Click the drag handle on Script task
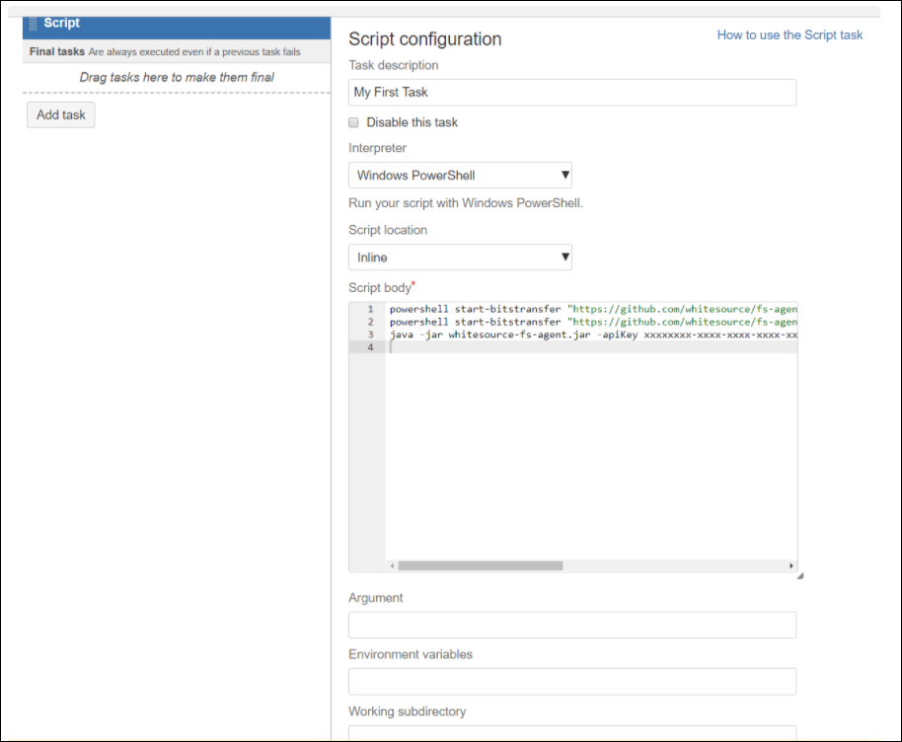The image size is (902, 742). (x=34, y=24)
